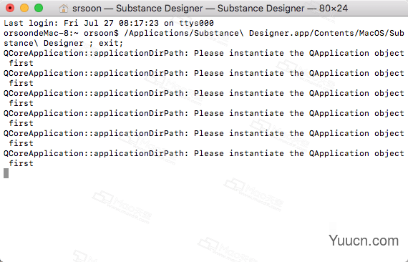Close the terminal window with red button
408x262 pixels.
coord(10,8)
